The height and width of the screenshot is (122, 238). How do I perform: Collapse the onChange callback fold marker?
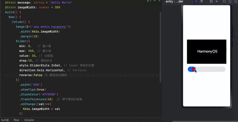1,104
